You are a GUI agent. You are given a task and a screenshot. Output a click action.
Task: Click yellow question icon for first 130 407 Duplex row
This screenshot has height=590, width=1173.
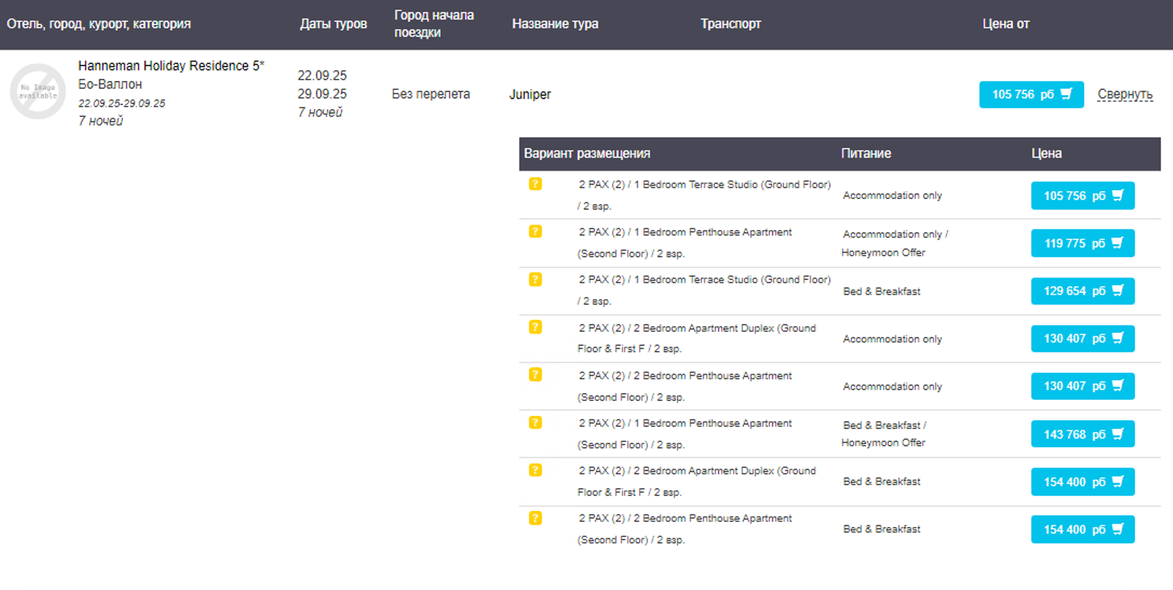[535, 327]
